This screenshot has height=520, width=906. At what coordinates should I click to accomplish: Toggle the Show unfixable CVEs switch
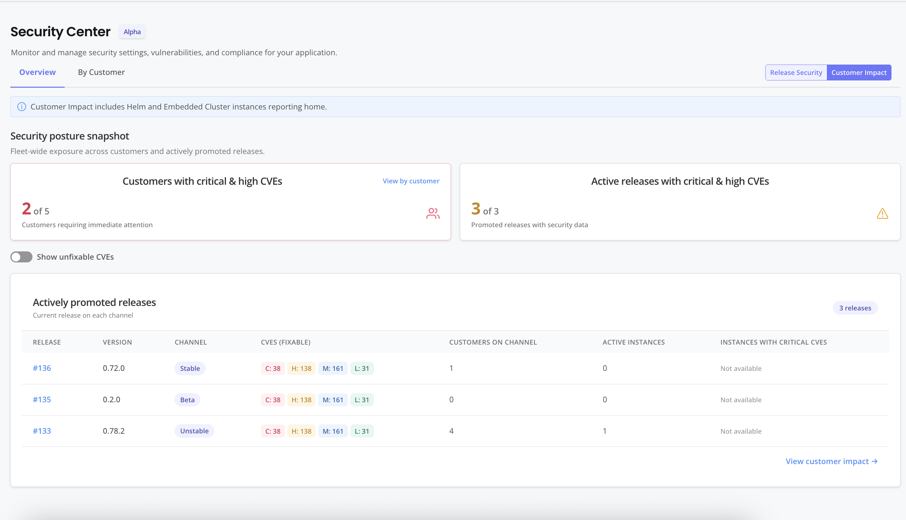[21, 257]
